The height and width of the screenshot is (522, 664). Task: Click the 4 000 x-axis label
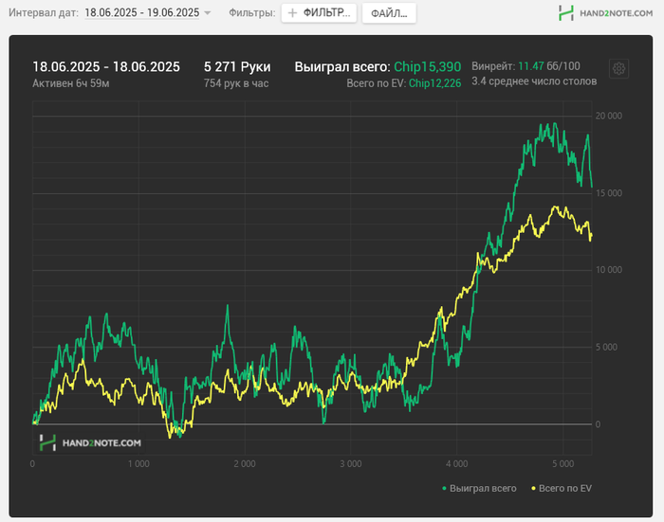457,464
